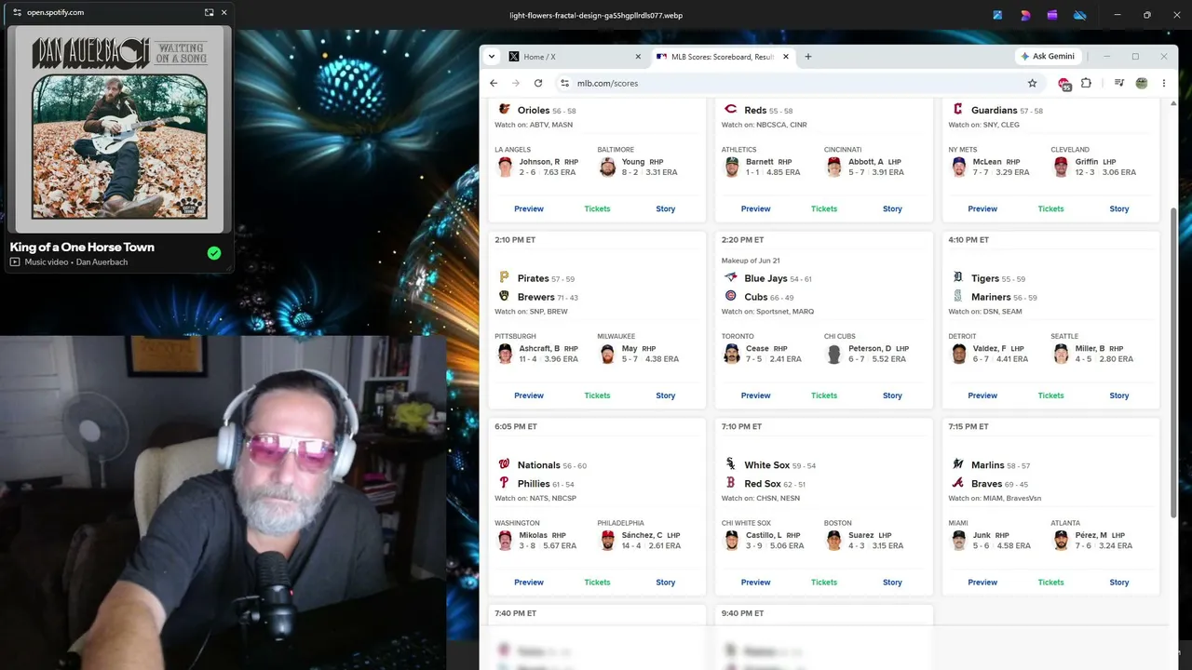1192x670 pixels.
Task: Open Story for the Marlins vs Braves game
Action: 1119,583
